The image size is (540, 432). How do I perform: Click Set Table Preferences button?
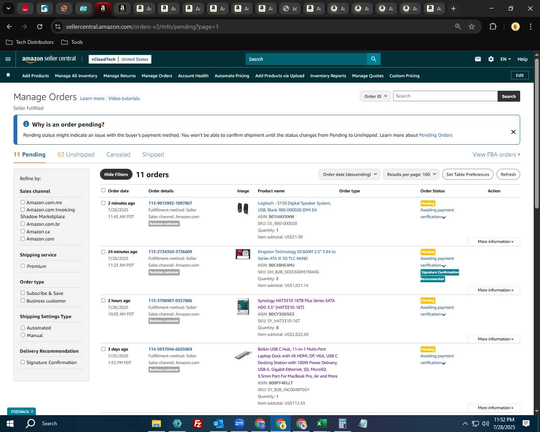click(468, 174)
